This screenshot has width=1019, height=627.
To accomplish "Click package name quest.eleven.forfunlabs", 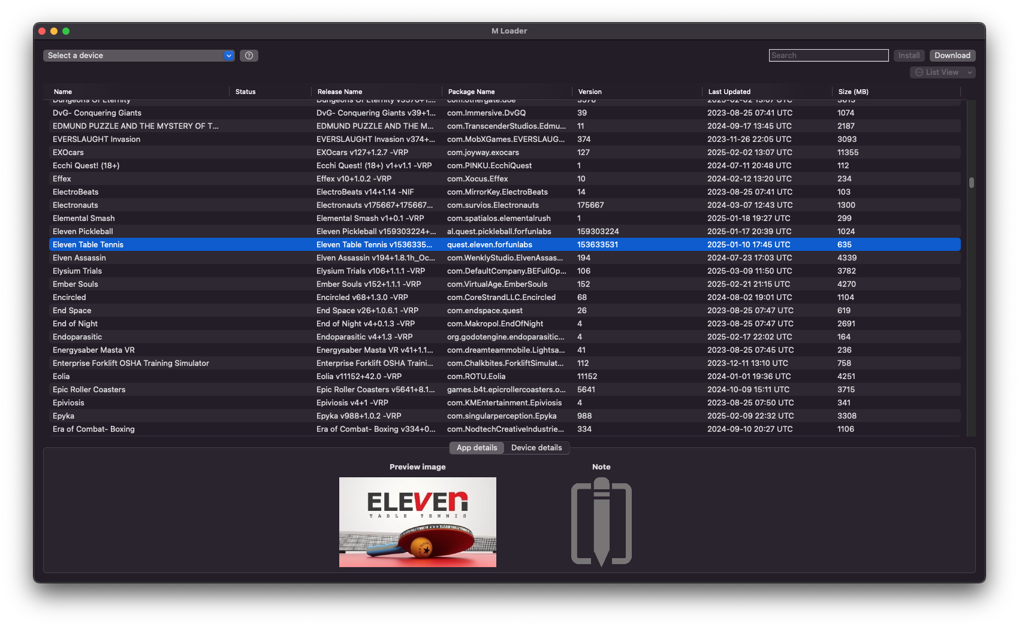I will (490, 245).
